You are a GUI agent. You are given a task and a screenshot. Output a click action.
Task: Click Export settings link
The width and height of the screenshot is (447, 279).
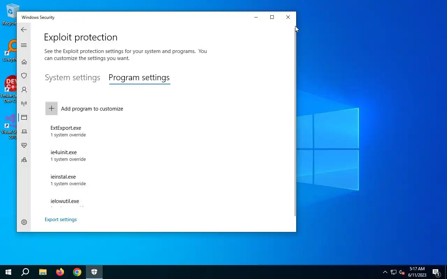pos(61,219)
